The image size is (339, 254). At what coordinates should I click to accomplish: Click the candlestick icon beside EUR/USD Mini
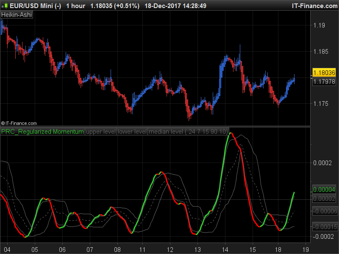[x=6, y=6]
